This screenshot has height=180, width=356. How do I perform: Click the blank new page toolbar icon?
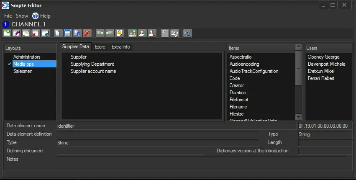(58, 33)
